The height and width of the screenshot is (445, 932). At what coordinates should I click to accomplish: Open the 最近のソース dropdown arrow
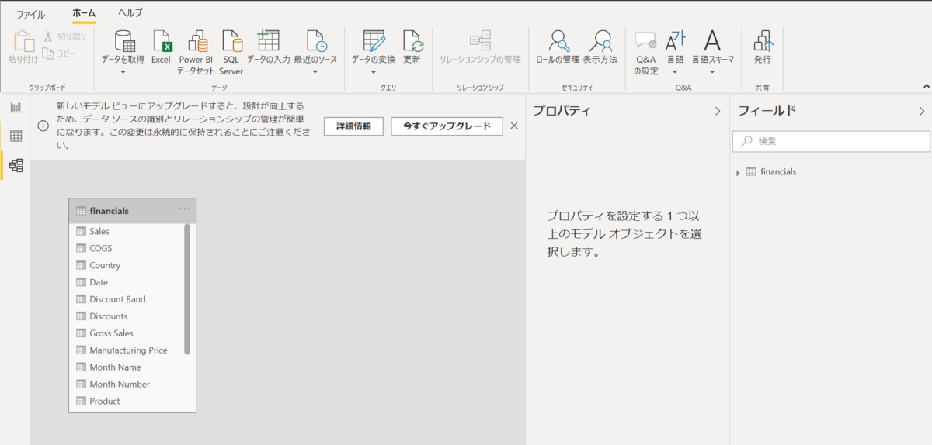point(315,72)
